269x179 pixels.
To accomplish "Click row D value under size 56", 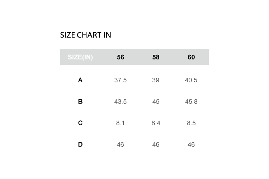I will pyautogui.click(x=121, y=145).
